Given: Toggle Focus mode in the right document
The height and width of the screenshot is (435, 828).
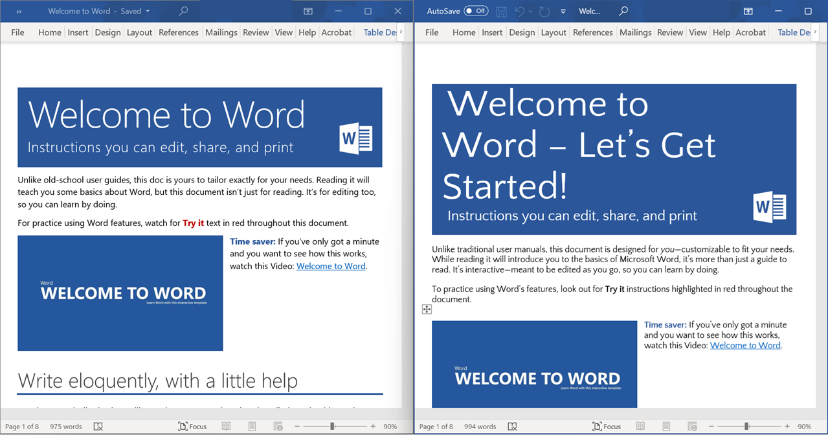Looking at the screenshot, I should pyautogui.click(x=606, y=426).
